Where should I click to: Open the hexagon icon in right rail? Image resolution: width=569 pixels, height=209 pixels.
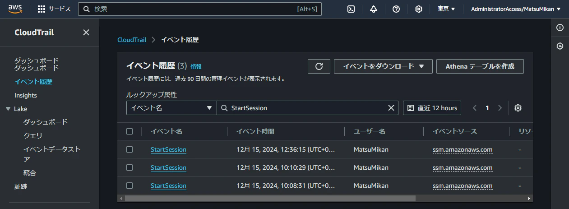click(560, 46)
